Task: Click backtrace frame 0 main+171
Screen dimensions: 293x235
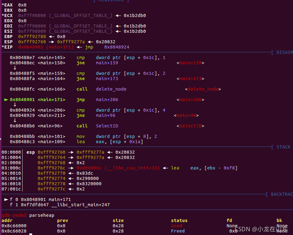Action: point(37,199)
